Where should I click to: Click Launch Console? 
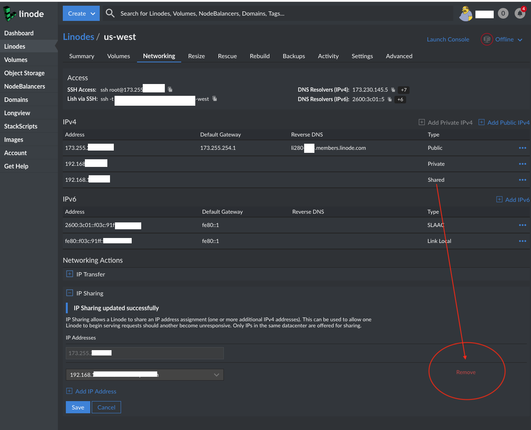click(x=448, y=40)
